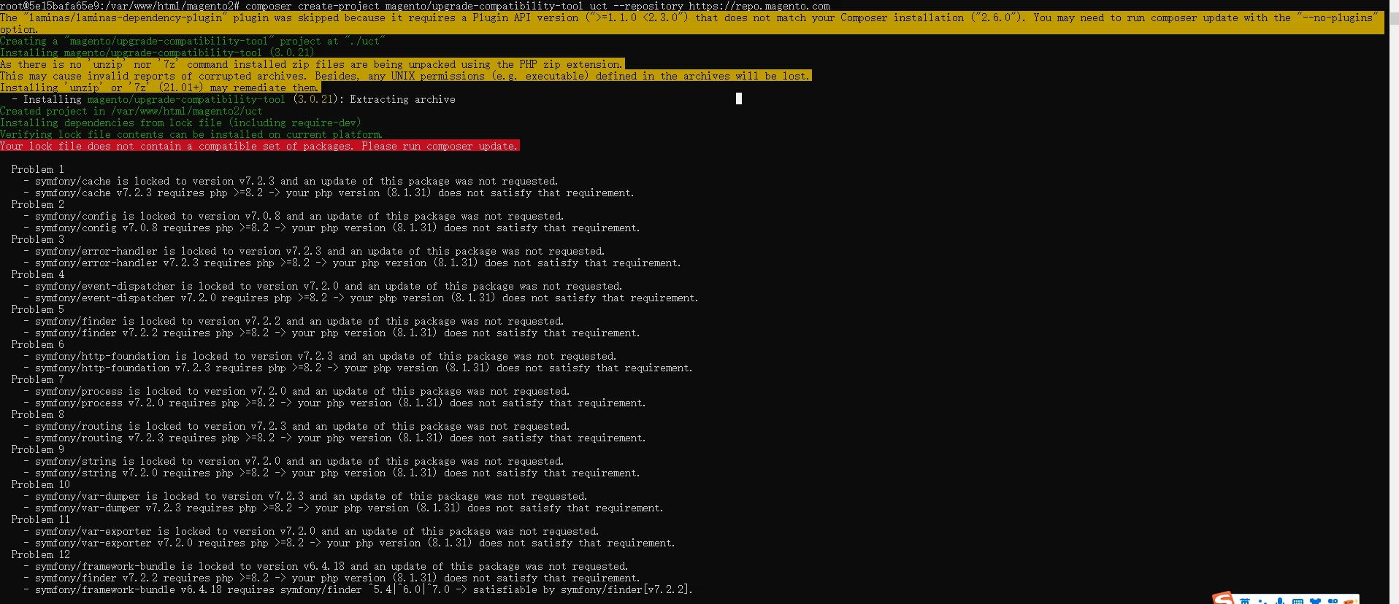The height and width of the screenshot is (604, 1399).
Task: Click the "Problem 2" heading
Action: click(x=37, y=204)
